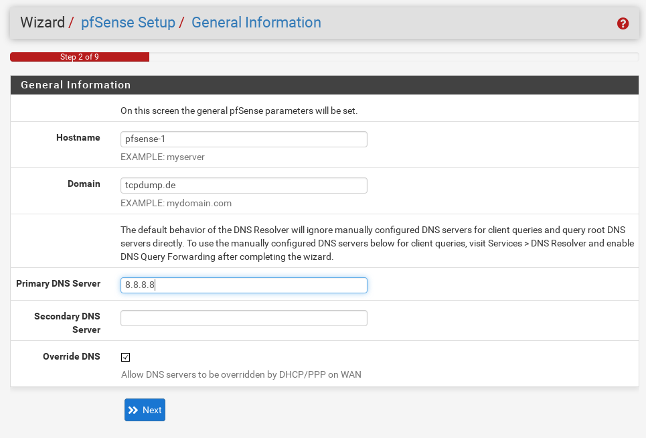Click the Step 2 of 9 progress bar
The height and width of the screenshot is (438, 646).
80,57
